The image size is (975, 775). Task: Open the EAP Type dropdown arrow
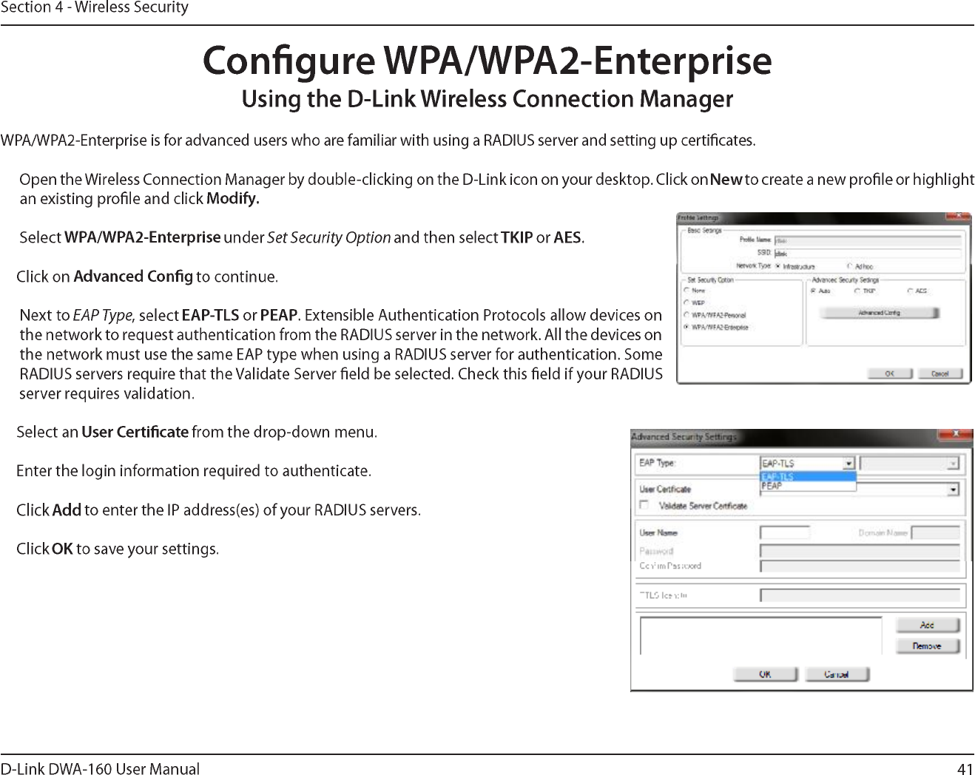pyautogui.click(x=849, y=464)
